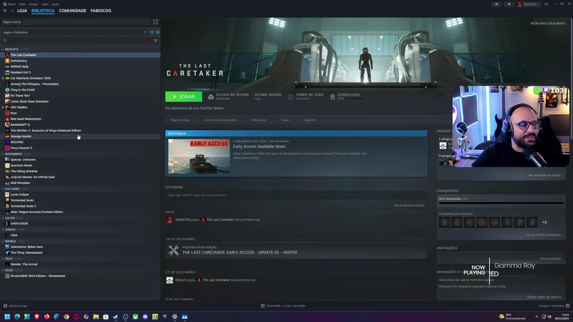Open Ver as minhas conquistas link
Screen dimensions: 573x322
(543, 235)
